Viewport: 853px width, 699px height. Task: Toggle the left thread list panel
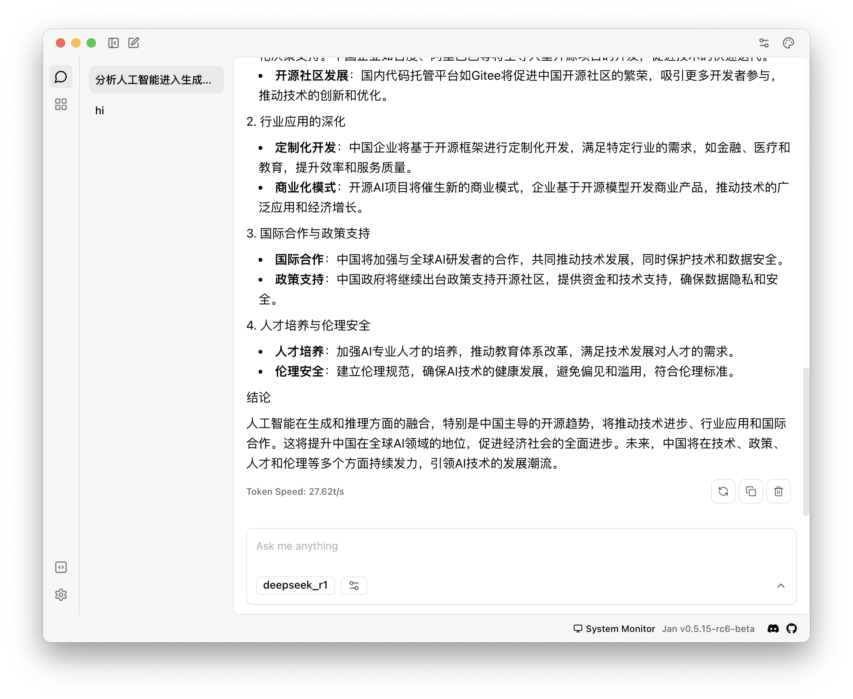pos(114,43)
